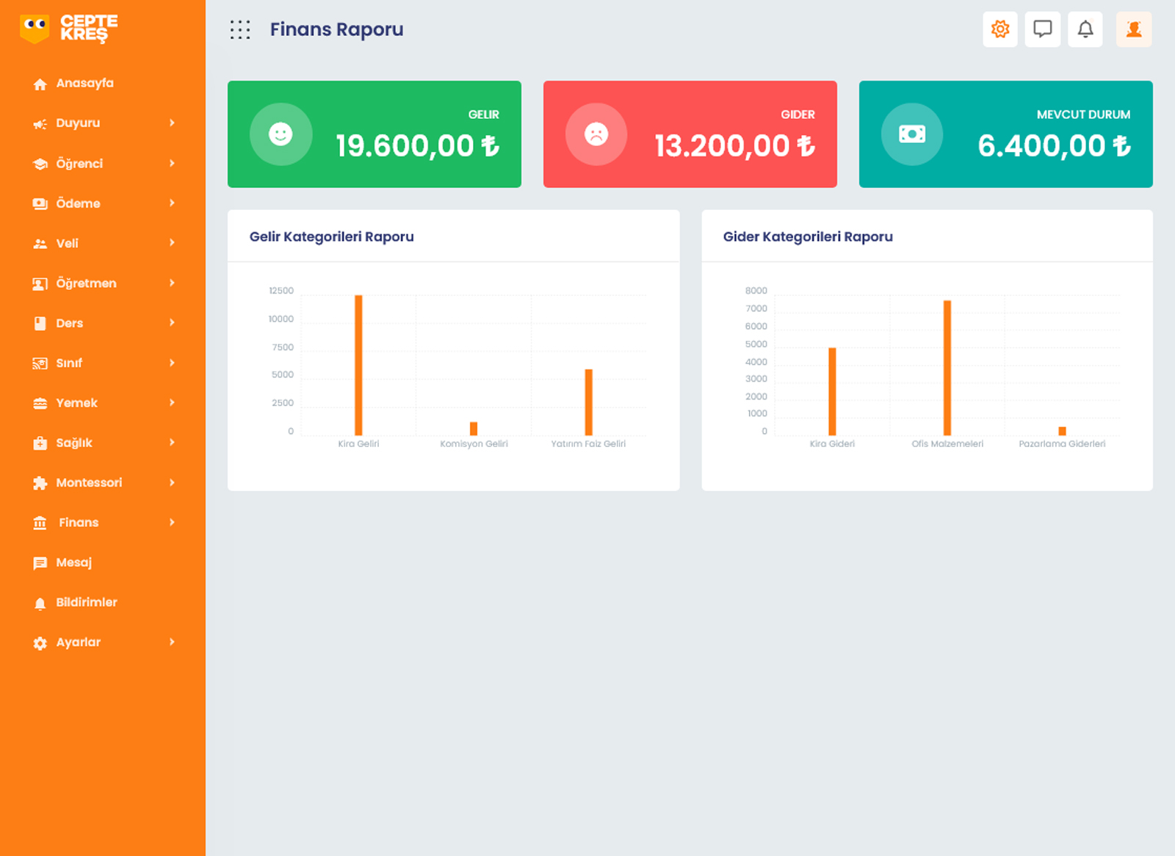Select the Finans menu label
The width and height of the screenshot is (1175, 856).
click(x=79, y=523)
